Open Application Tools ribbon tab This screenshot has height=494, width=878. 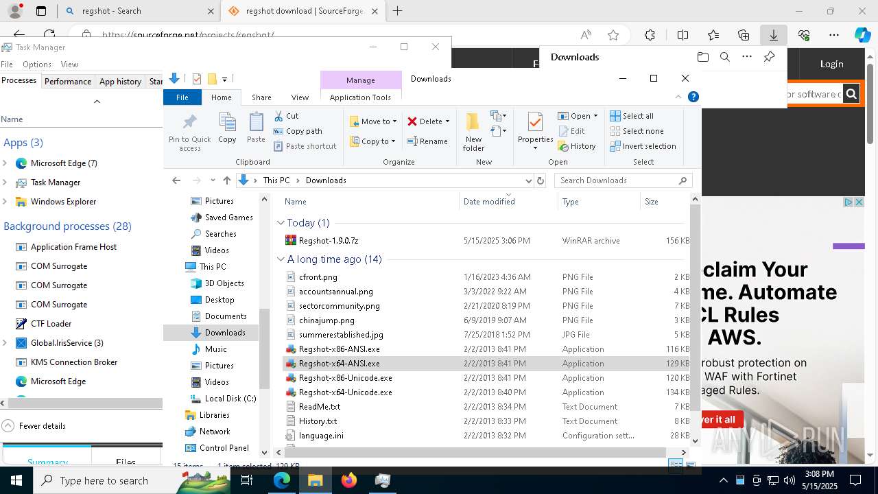coord(360,97)
